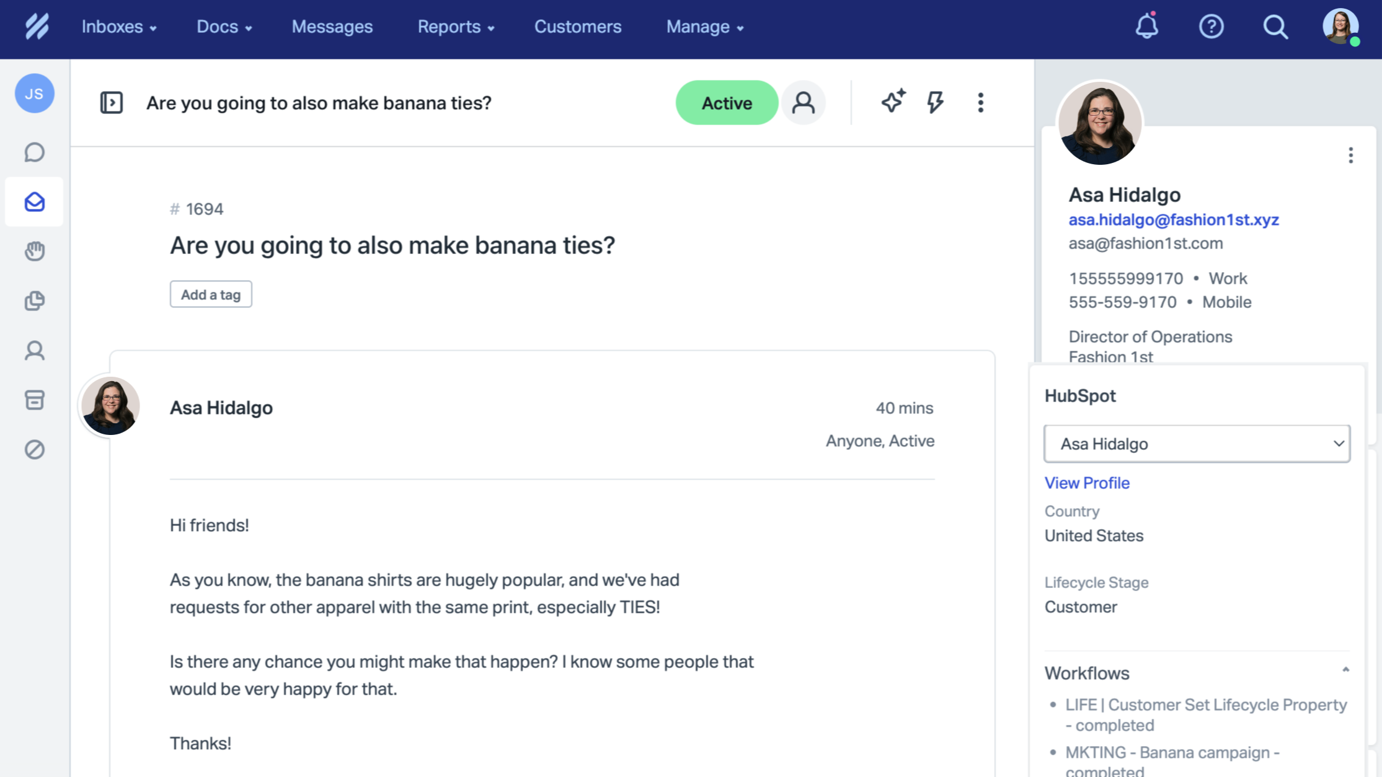Open the hand-shaped sidebar icon

tap(35, 251)
